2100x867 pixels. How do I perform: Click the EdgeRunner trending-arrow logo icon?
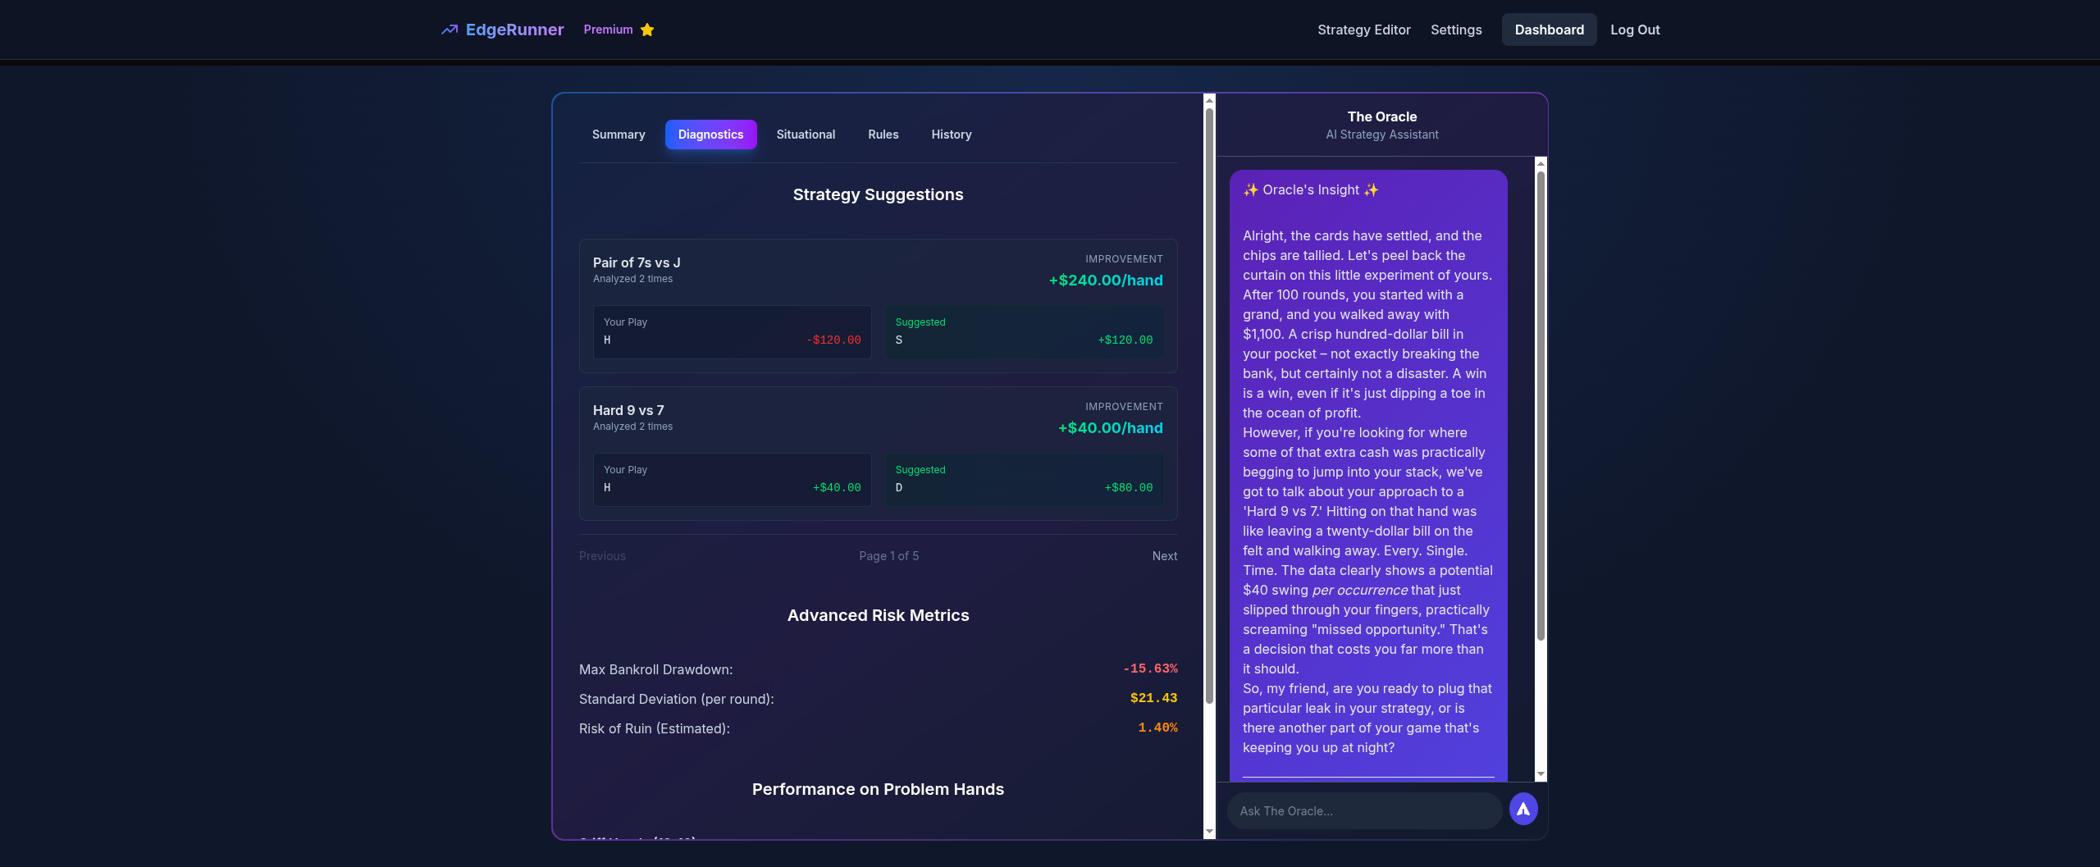450,30
